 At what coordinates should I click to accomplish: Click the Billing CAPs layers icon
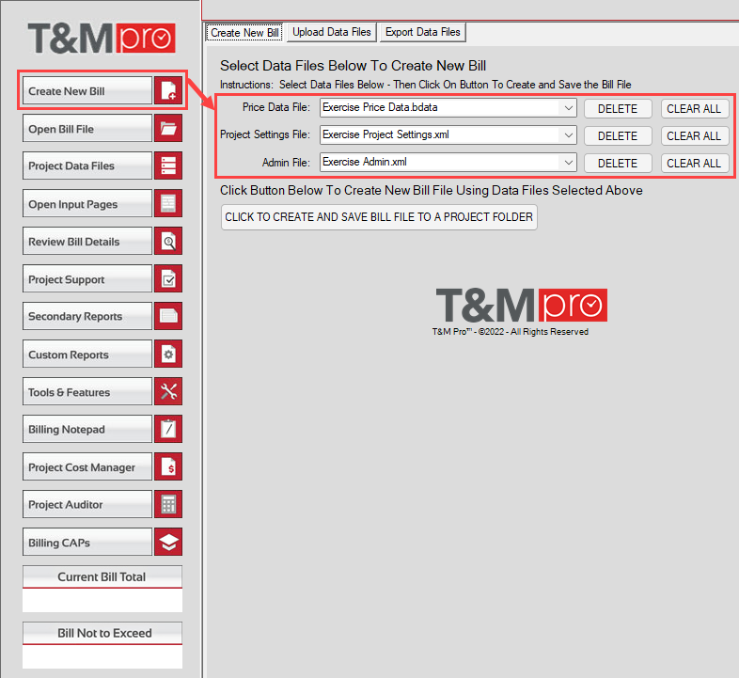click(168, 543)
